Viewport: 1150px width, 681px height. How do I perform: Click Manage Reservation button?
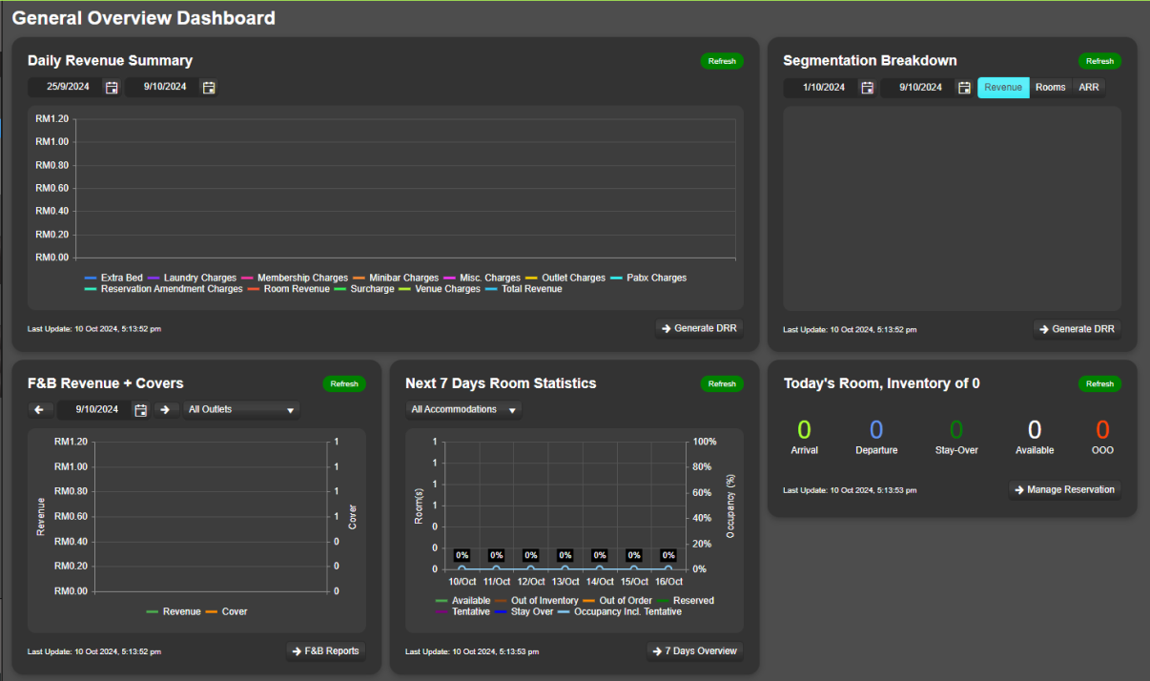pos(1064,490)
